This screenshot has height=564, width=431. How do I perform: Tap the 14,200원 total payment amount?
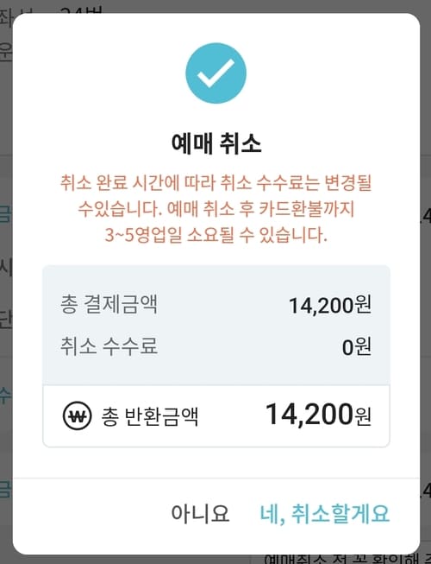(x=330, y=306)
